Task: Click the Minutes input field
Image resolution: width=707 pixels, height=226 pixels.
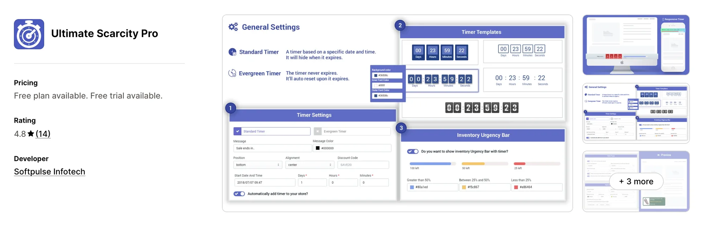Action: [x=374, y=182]
